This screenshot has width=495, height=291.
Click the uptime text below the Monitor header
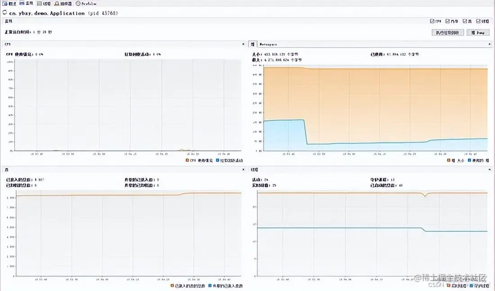(x=28, y=32)
